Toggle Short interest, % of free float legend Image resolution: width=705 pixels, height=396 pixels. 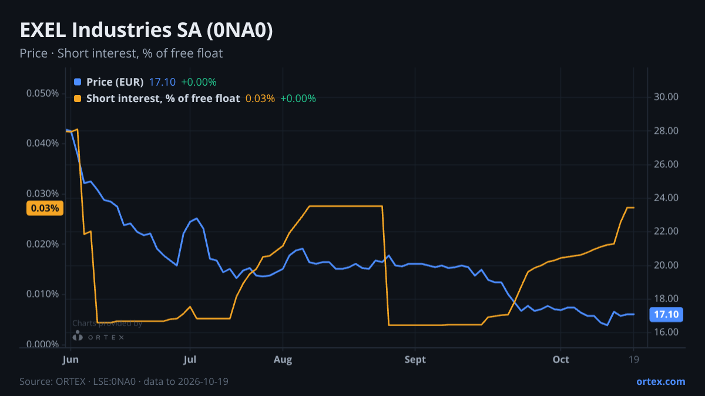pos(163,99)
